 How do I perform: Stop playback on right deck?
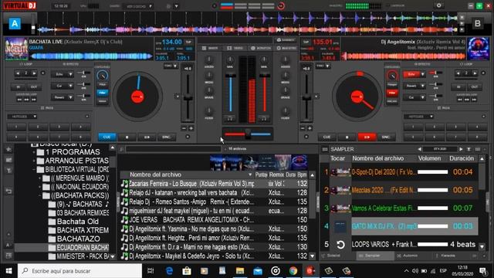(347, 137)
